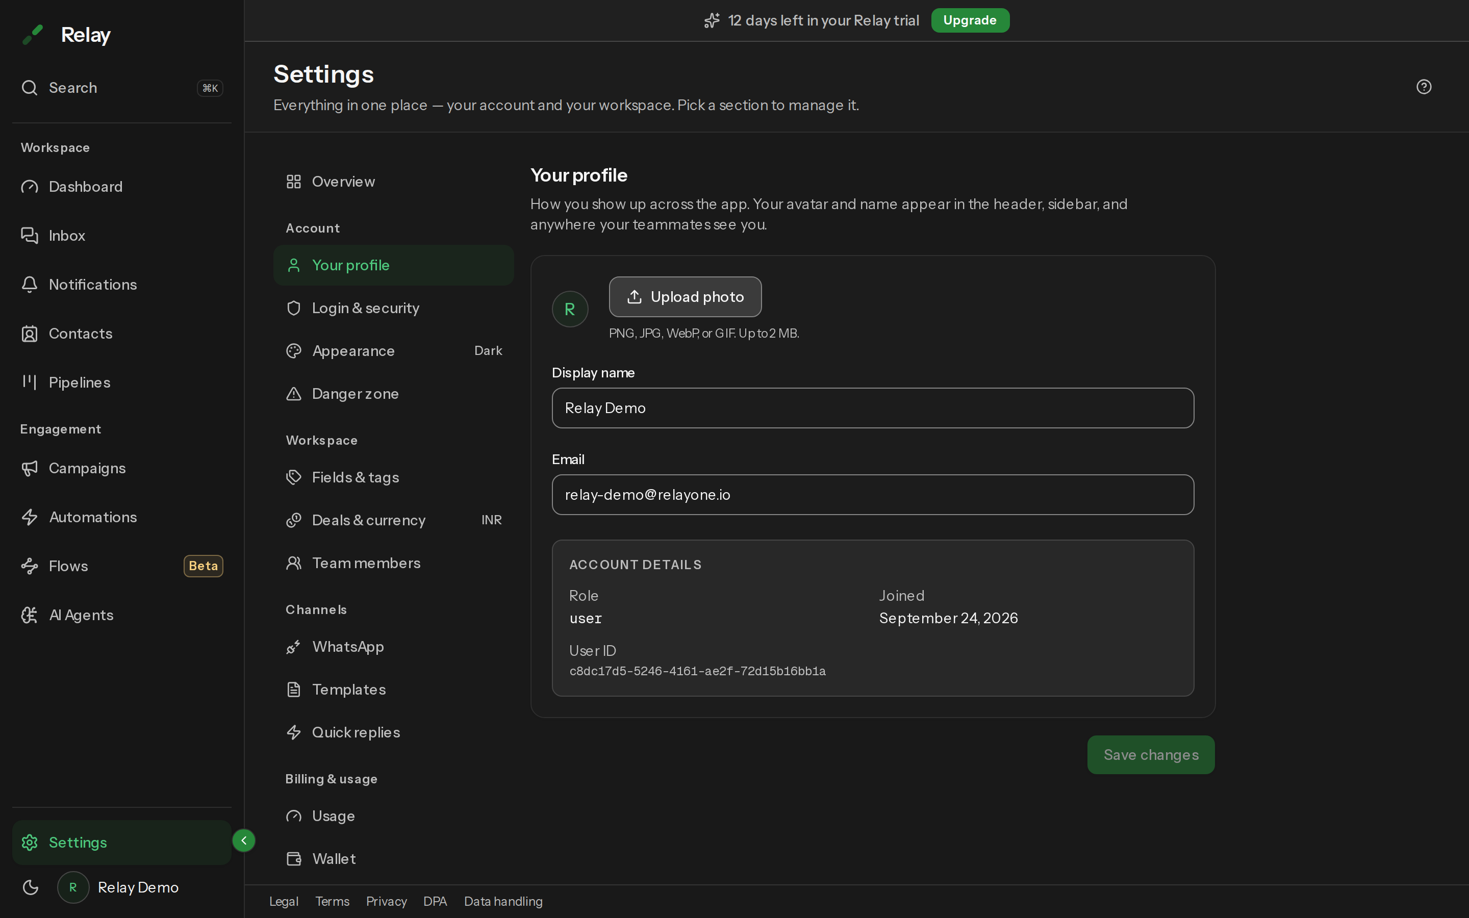The width and height of the screenshot is (1469, 918).
Task: Click the Notifications bell icon
Action: 30,285
